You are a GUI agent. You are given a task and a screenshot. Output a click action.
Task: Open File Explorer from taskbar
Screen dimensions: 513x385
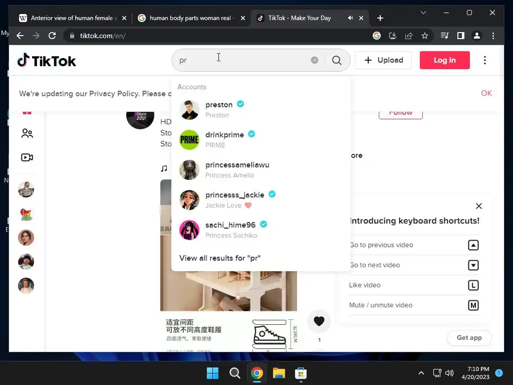pos(279,373)
